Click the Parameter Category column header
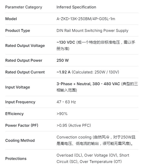The image size is (163, 165). [x=24, y=7]
